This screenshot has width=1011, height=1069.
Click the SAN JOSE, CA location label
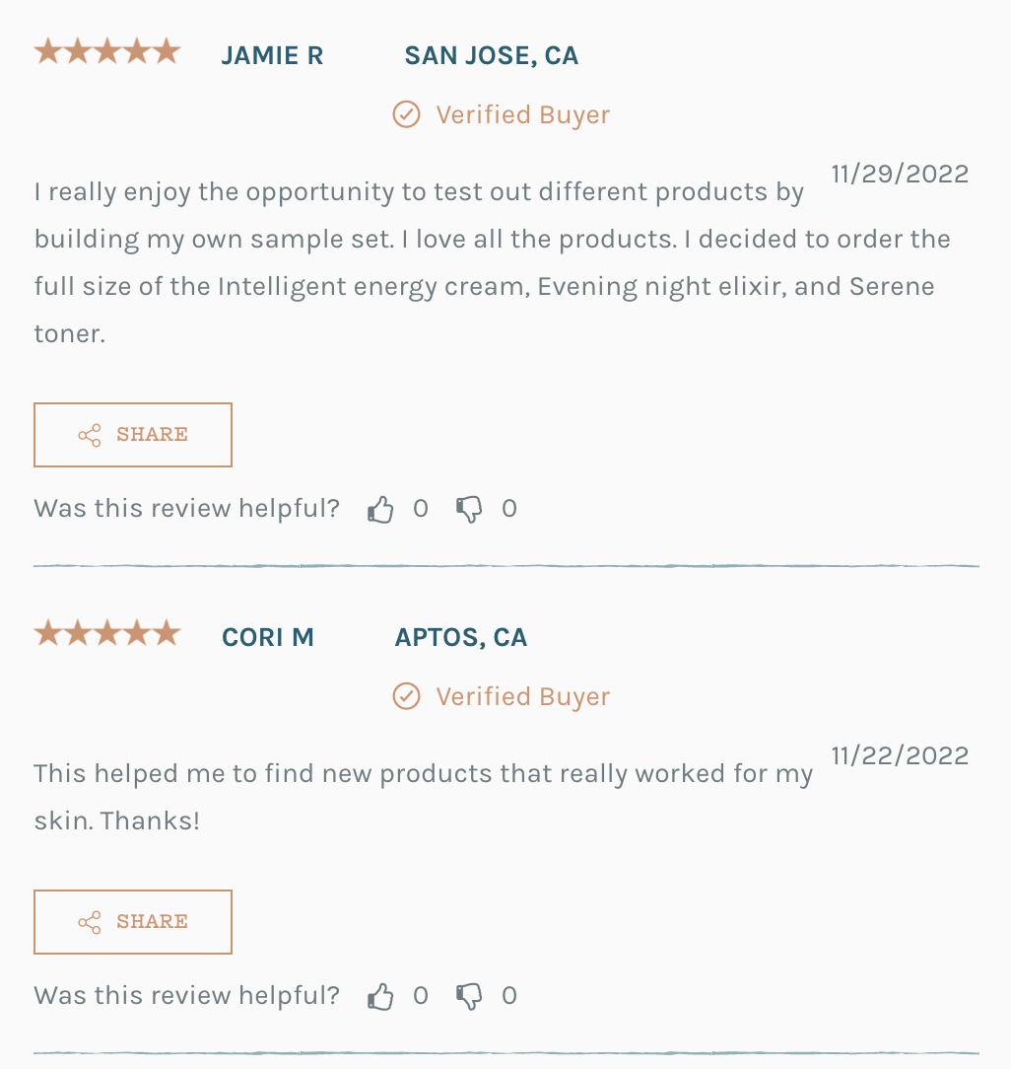click(x=492, y=56)
